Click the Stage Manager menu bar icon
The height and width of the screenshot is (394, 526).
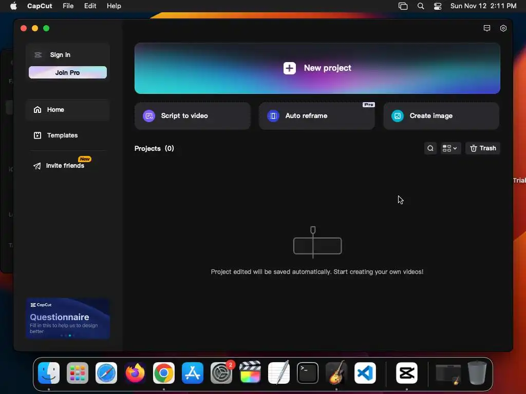pos(403,6)
